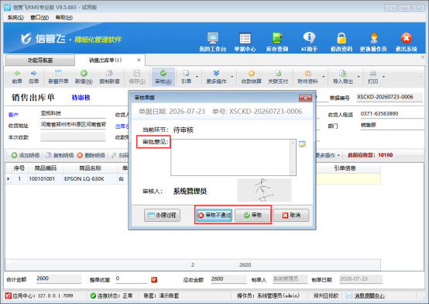Click the signature image next to 审核人
The image size is (429, 304).
pos(264,190)
